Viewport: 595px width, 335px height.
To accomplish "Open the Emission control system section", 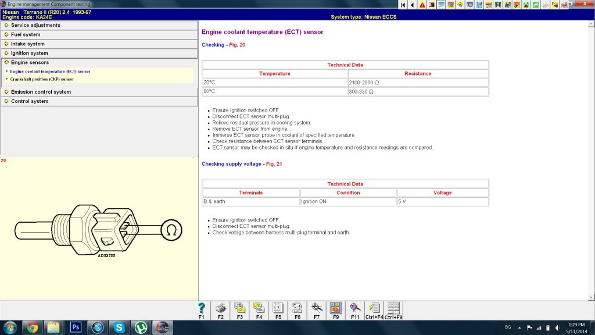I will click(x=41, y=92).
